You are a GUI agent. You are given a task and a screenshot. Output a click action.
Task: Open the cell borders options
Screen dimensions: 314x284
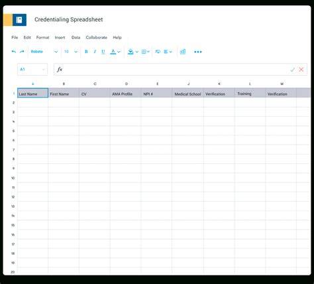coord(146,52)
